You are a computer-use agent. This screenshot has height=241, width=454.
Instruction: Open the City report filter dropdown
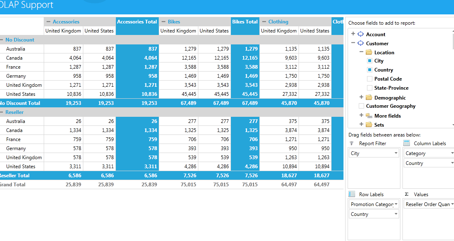[x=396, y=153]
